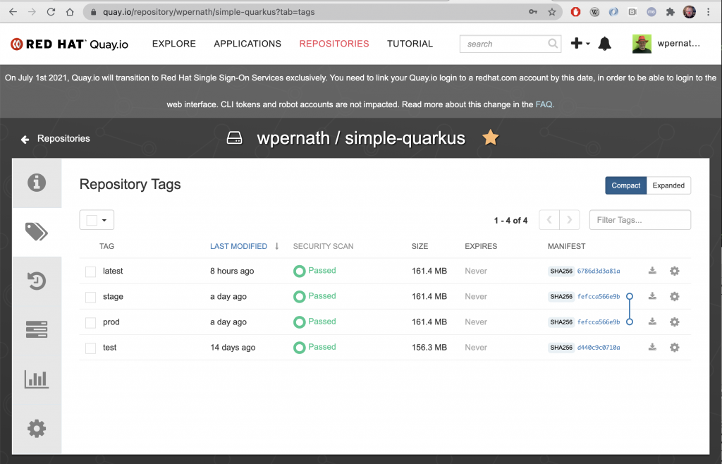Click the Filter Tags input field
Screen dimensions: 722x464
640,220
